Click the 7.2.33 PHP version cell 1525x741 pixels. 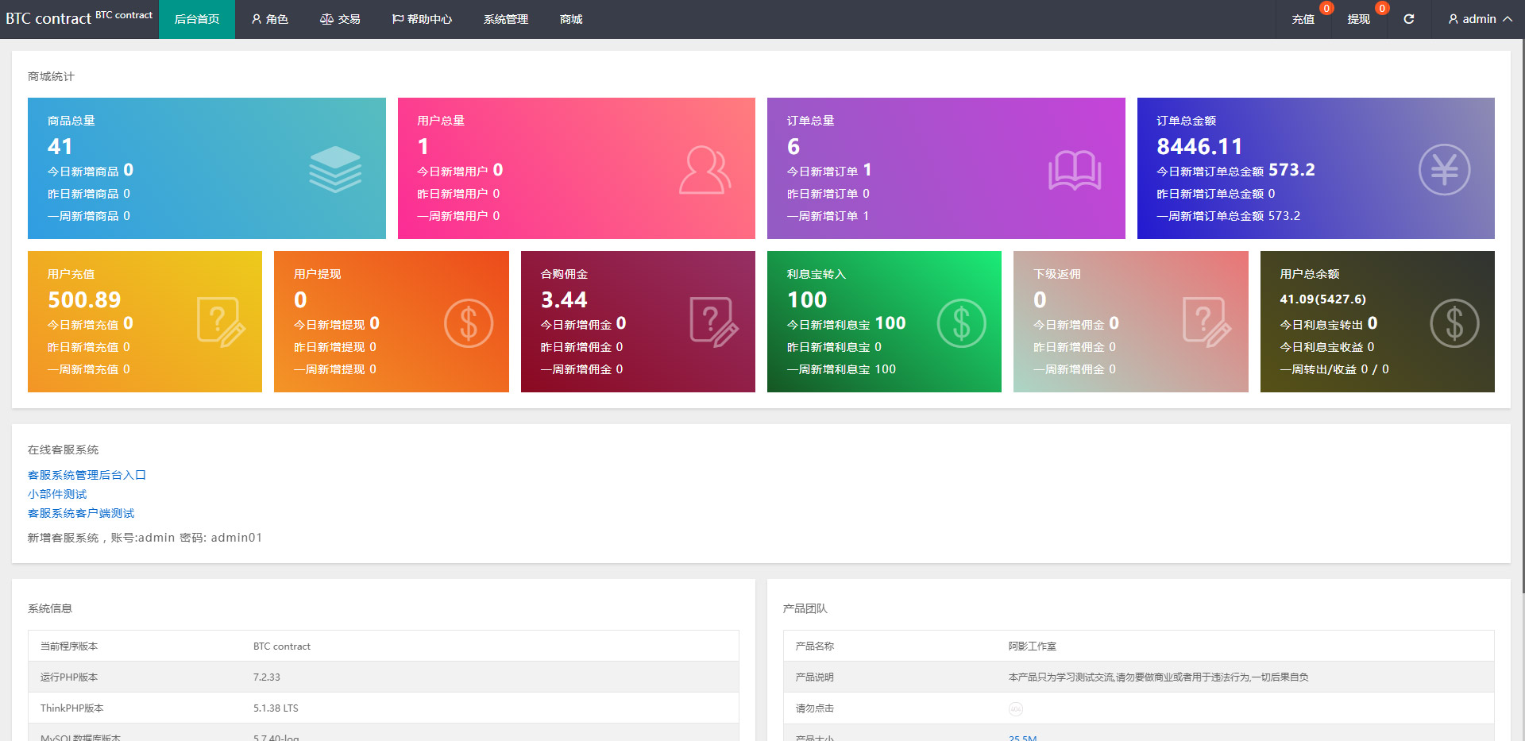point(267,677)
